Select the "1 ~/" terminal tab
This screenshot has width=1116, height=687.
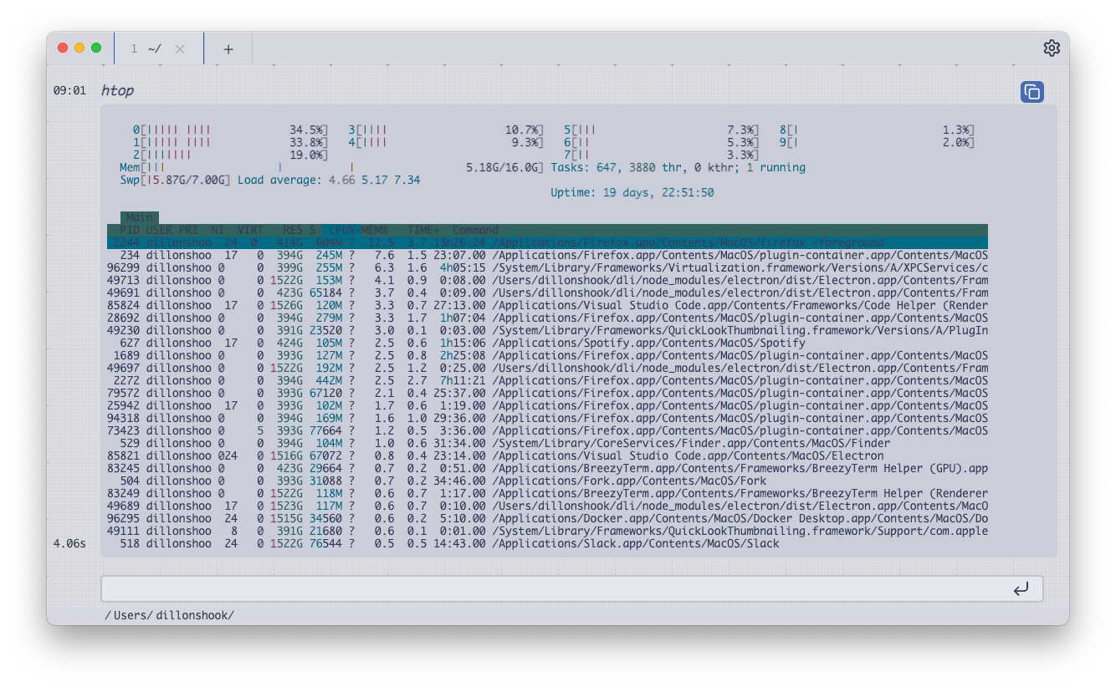click(146, 49)
